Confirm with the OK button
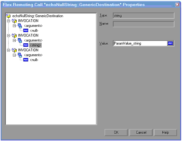 (116, 133)
